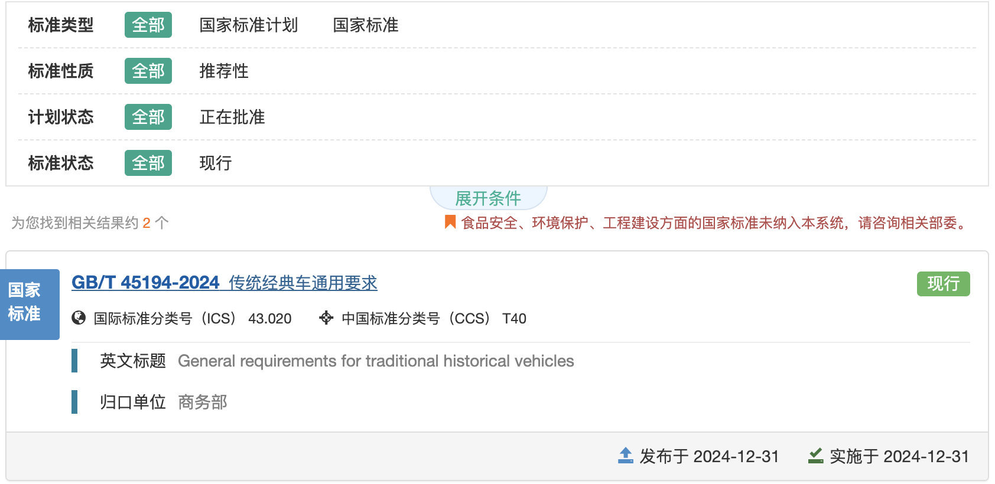Filter by 正在批准 plan status
Image resolution: width=995 pixels, height=484 pixels.
click(232, 117)
